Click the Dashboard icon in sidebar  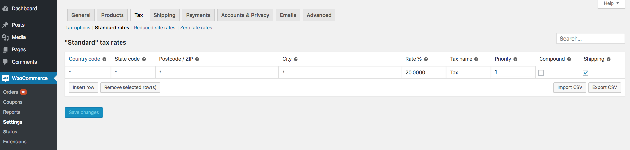click(5, 9)
